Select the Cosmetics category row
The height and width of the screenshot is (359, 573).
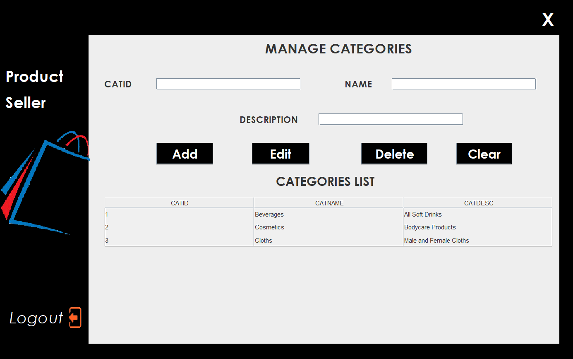(x=269, y=227)
